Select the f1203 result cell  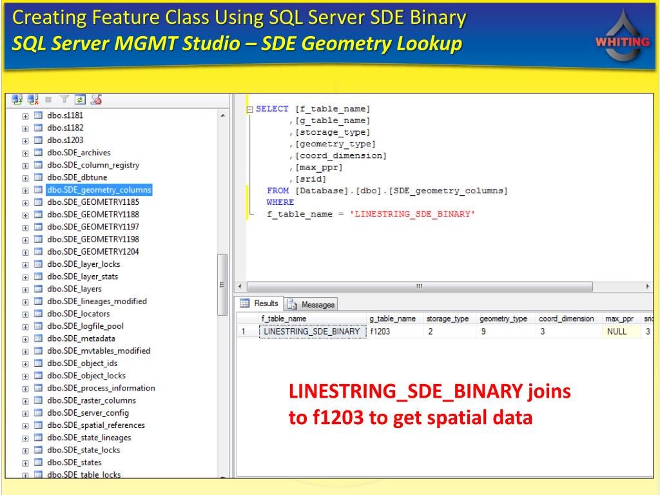coord(395,332)
